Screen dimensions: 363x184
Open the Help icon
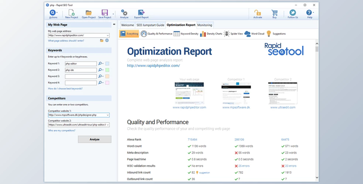point(309,13)
